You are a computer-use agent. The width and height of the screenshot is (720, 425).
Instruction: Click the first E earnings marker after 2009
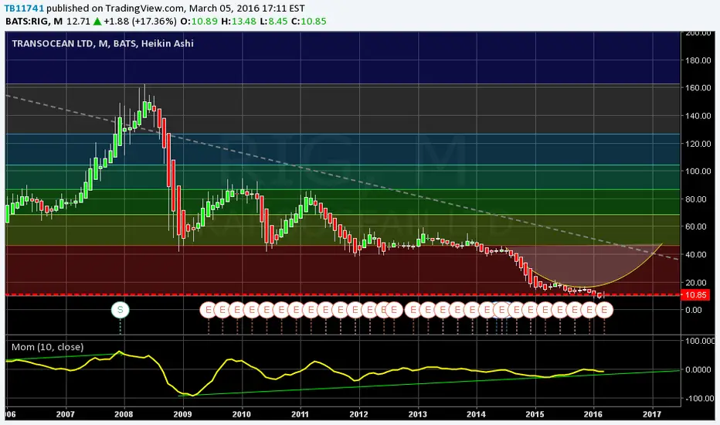[209, 310]
